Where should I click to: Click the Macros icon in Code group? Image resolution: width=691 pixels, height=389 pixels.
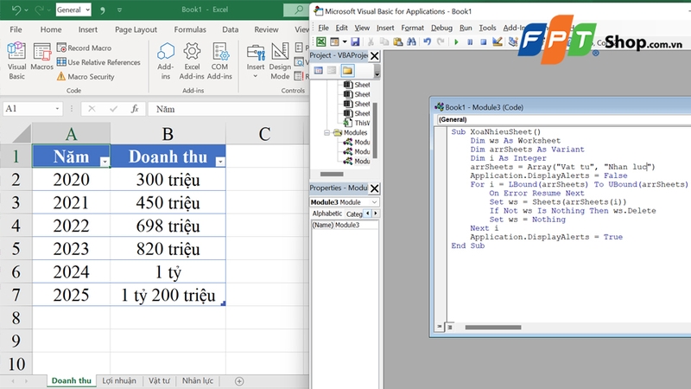pyautogui.click(x=41, y=57)
